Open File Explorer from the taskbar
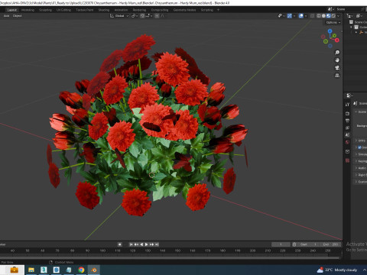 pyautogui.click(x=31, y=270)
